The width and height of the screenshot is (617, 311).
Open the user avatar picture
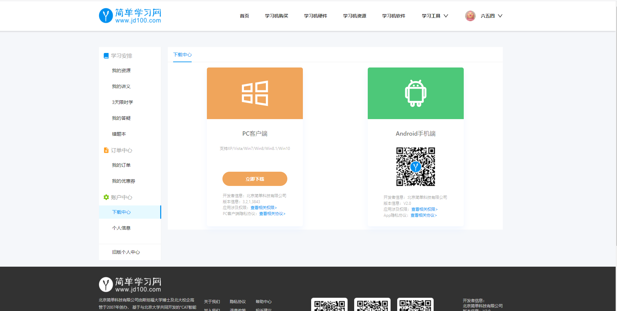[470, 16]
